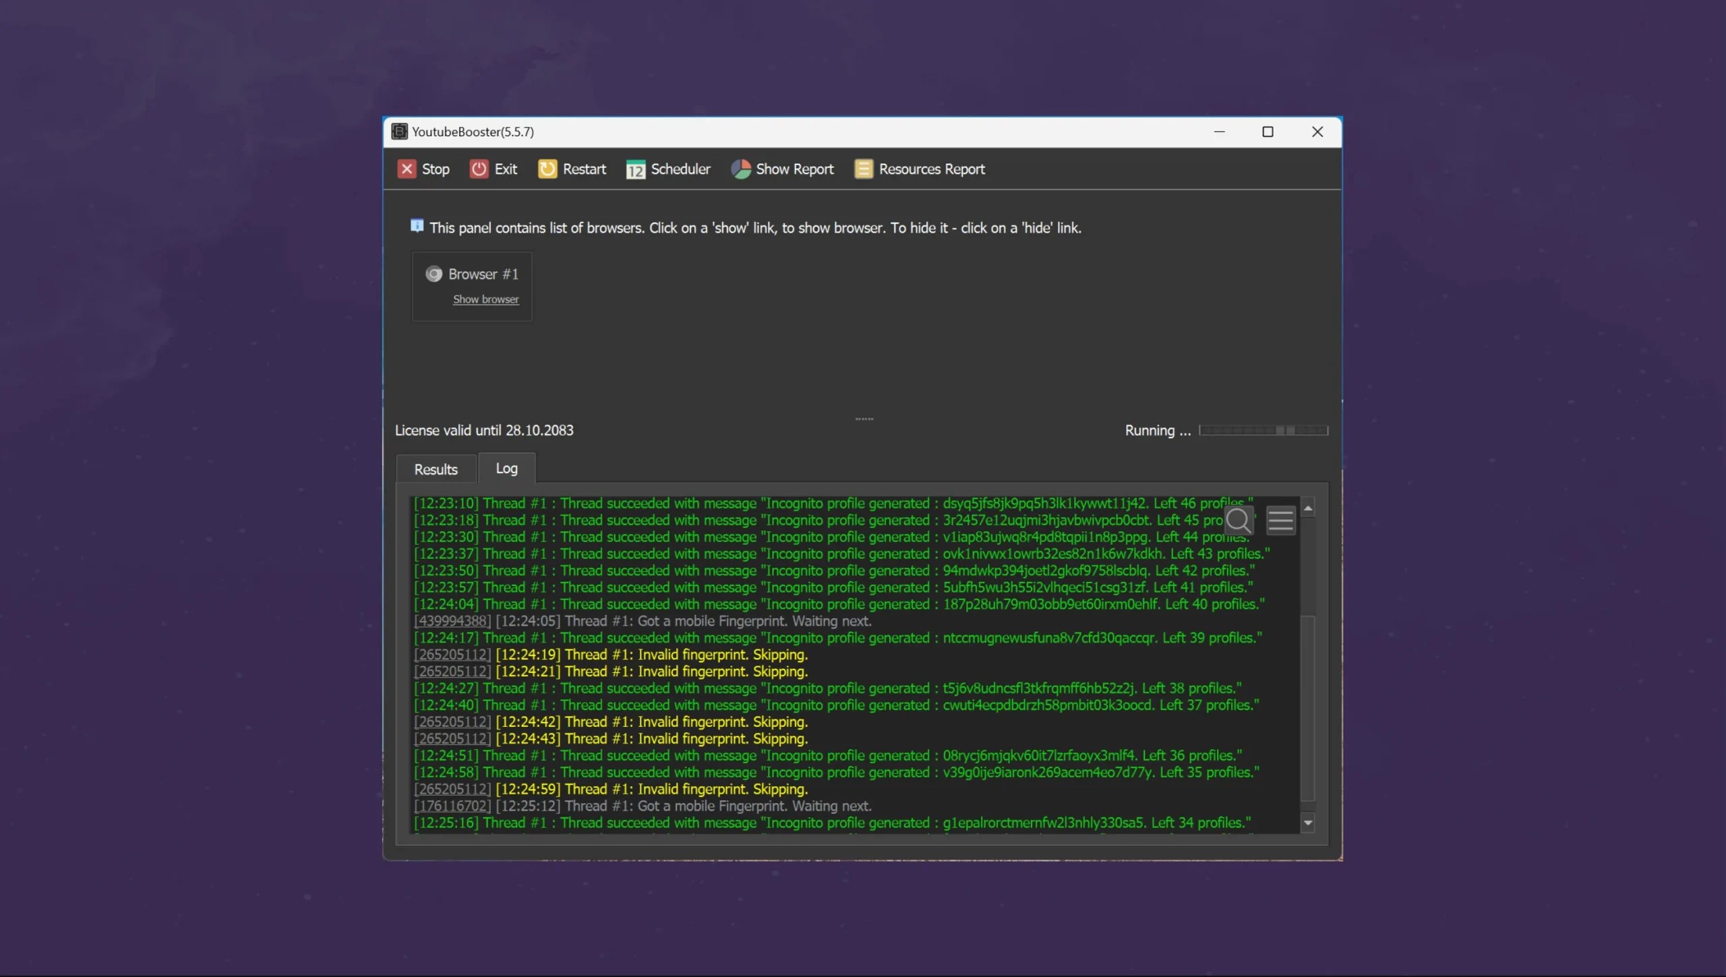
Task: Select the Log tab
Action: point(507,468)
